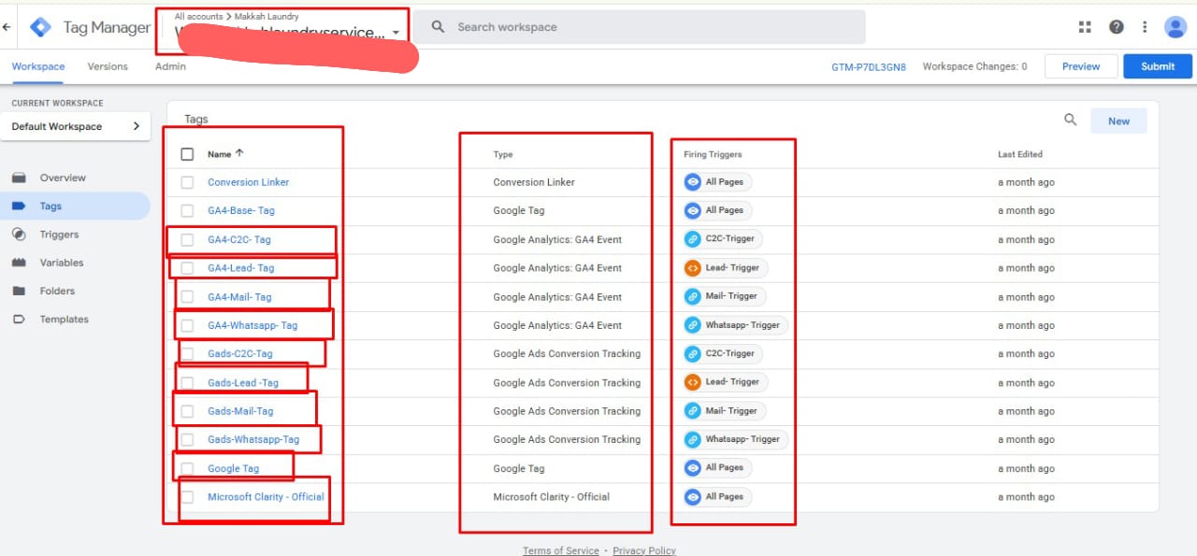Switch to the Versions tab
Image resolution: width=1197 pixels, height=556 pixels.
[x=108, y=66]
